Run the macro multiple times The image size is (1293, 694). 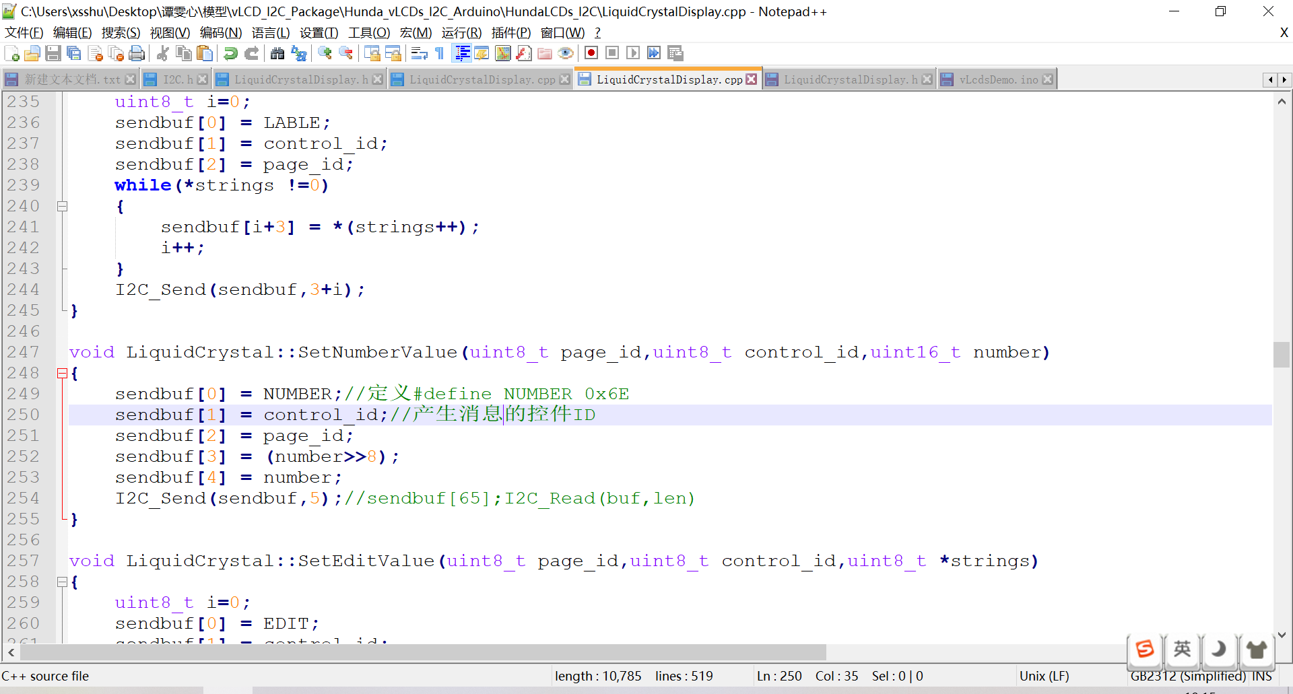point(654,53)
